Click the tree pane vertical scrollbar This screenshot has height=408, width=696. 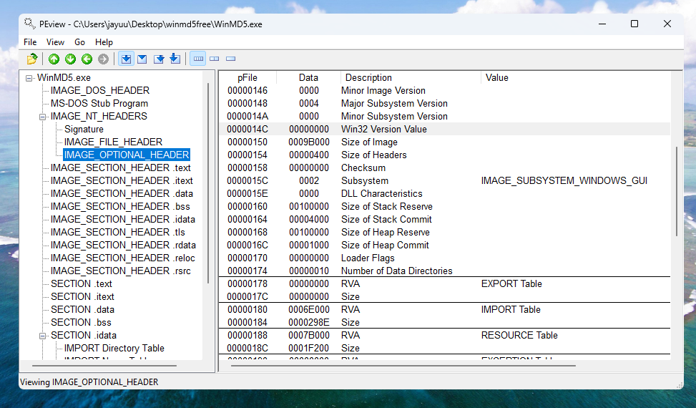pos(208,183)
